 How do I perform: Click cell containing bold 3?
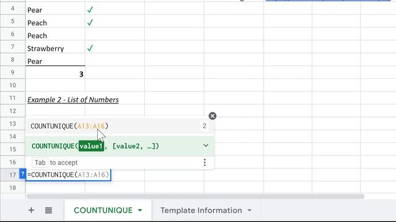click(55, 73)
